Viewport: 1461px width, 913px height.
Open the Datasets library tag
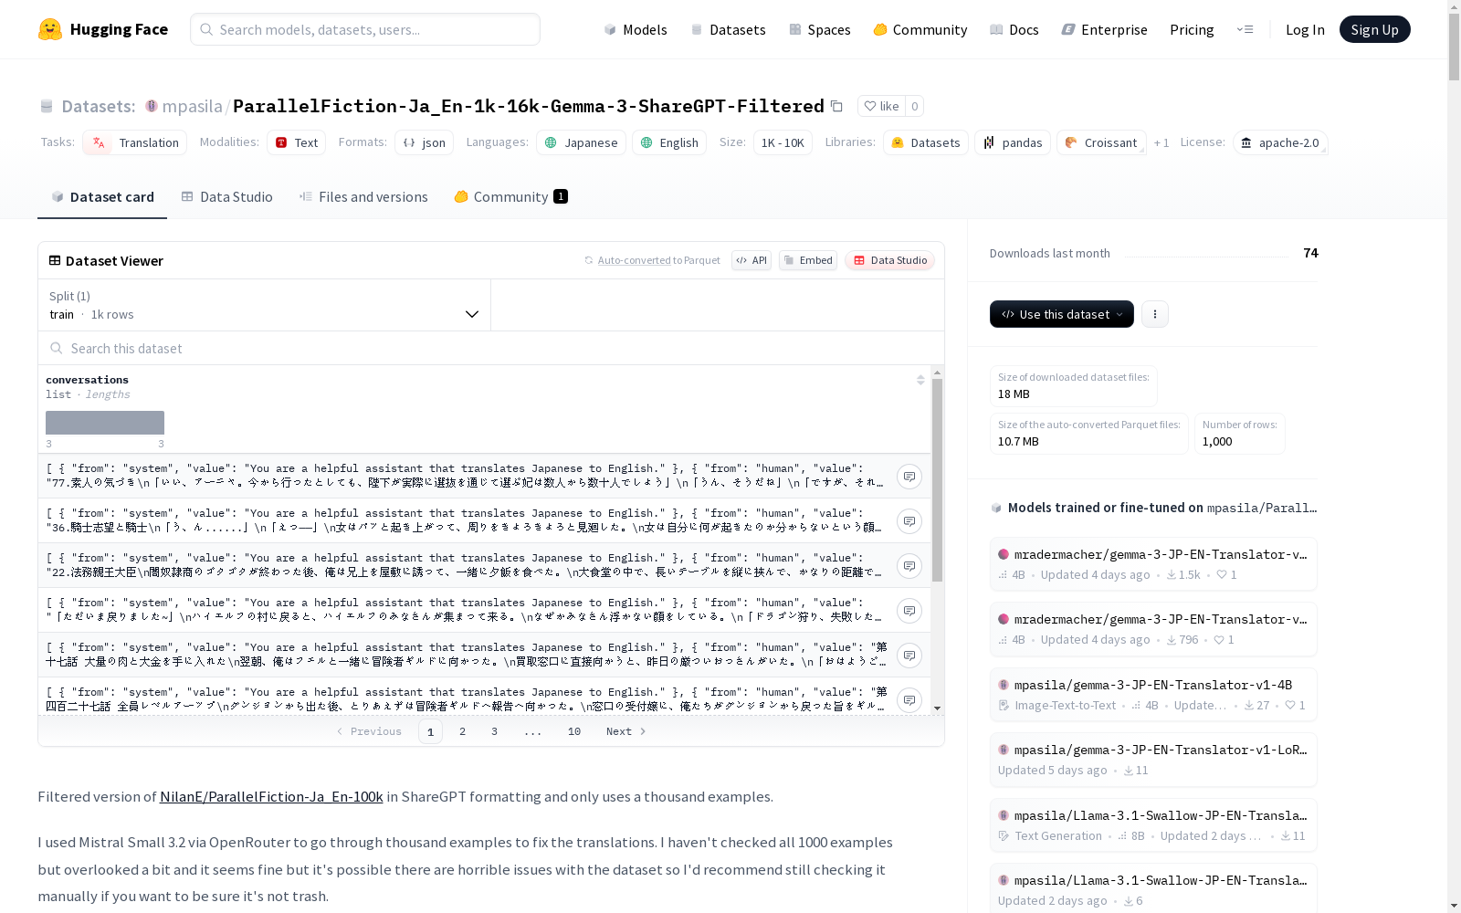tap(926, 142)
